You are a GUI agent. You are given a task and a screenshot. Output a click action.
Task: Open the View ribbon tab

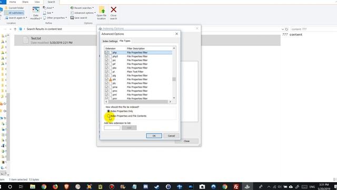coord(37,2)
